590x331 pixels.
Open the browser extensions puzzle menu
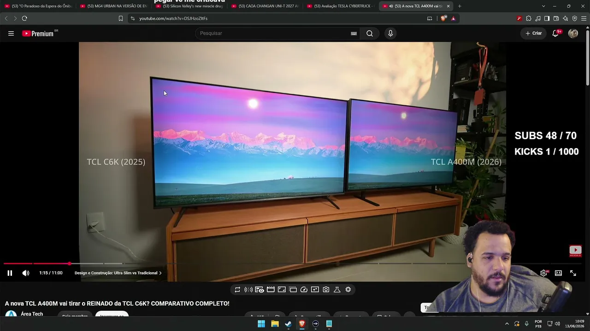coord(528,18)
